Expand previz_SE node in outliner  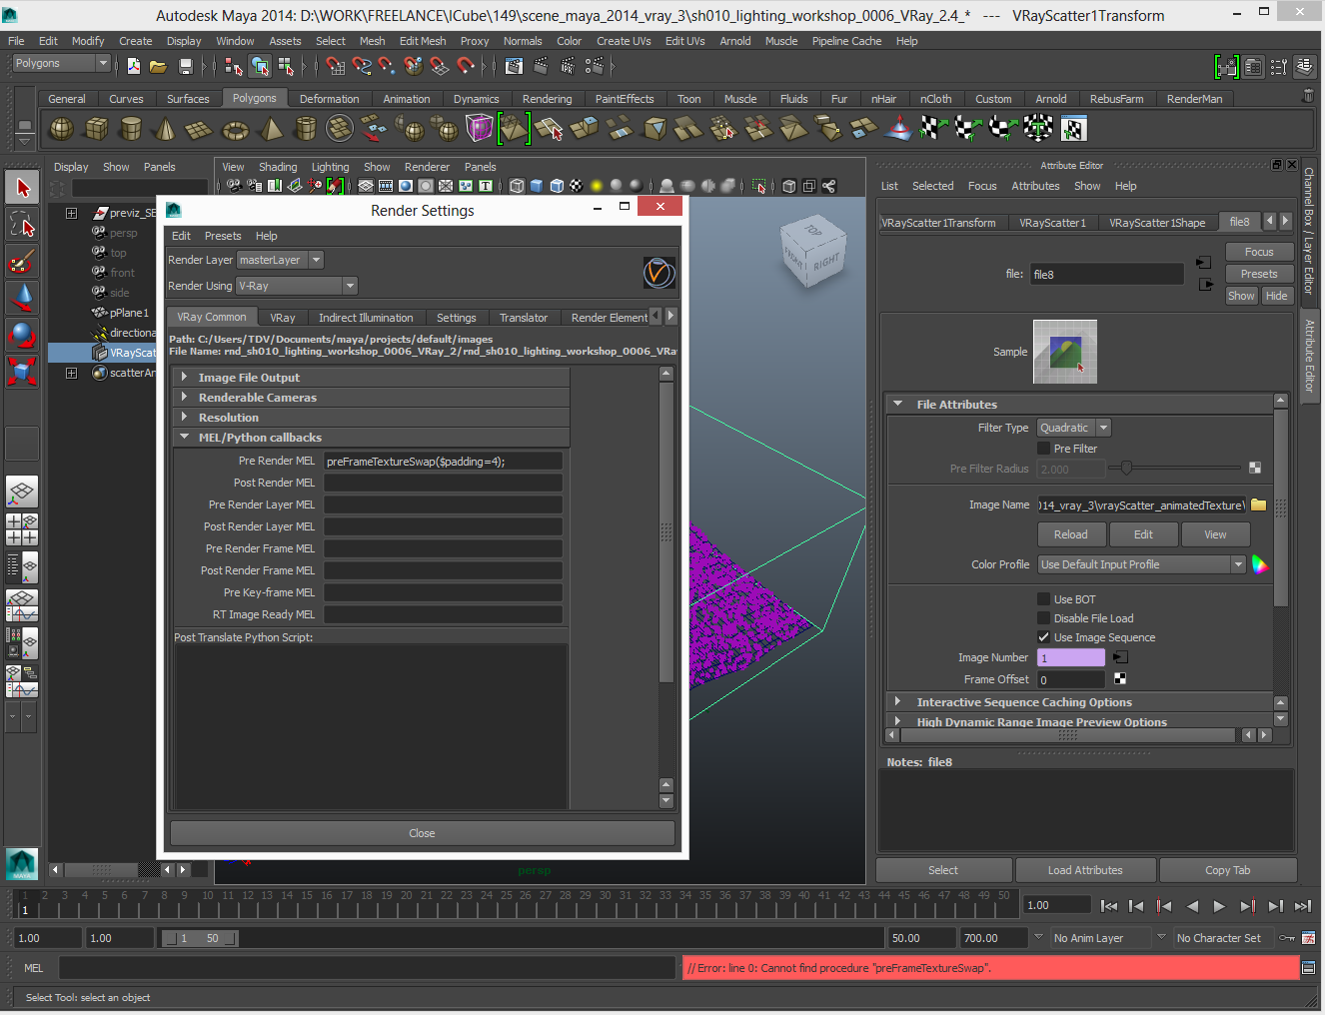[71, 213]
